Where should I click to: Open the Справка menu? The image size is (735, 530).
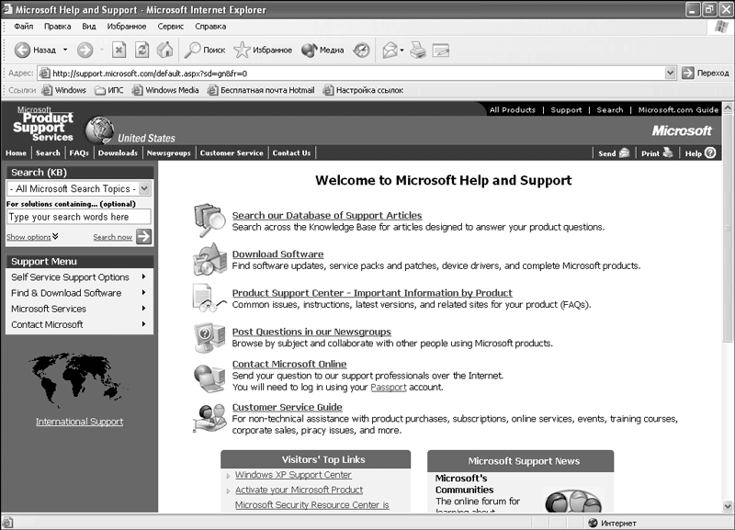pos(210,27)
